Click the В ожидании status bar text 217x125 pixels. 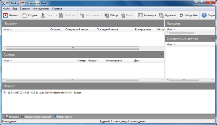tap(9, 121)
